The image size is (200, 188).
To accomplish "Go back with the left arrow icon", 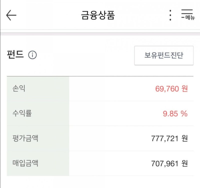I will pyautogui.click(x=11, y=15).
